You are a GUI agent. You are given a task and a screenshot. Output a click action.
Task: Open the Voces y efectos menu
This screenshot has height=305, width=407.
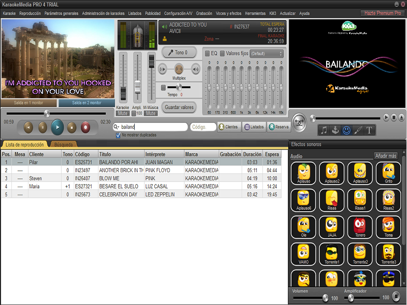click(228, 14)
